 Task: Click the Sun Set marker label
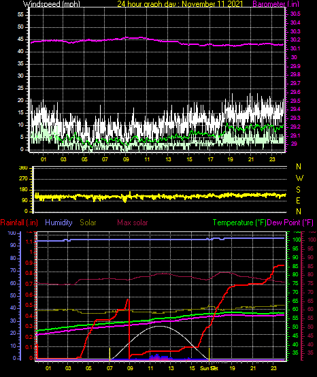[x=209, y=368]
